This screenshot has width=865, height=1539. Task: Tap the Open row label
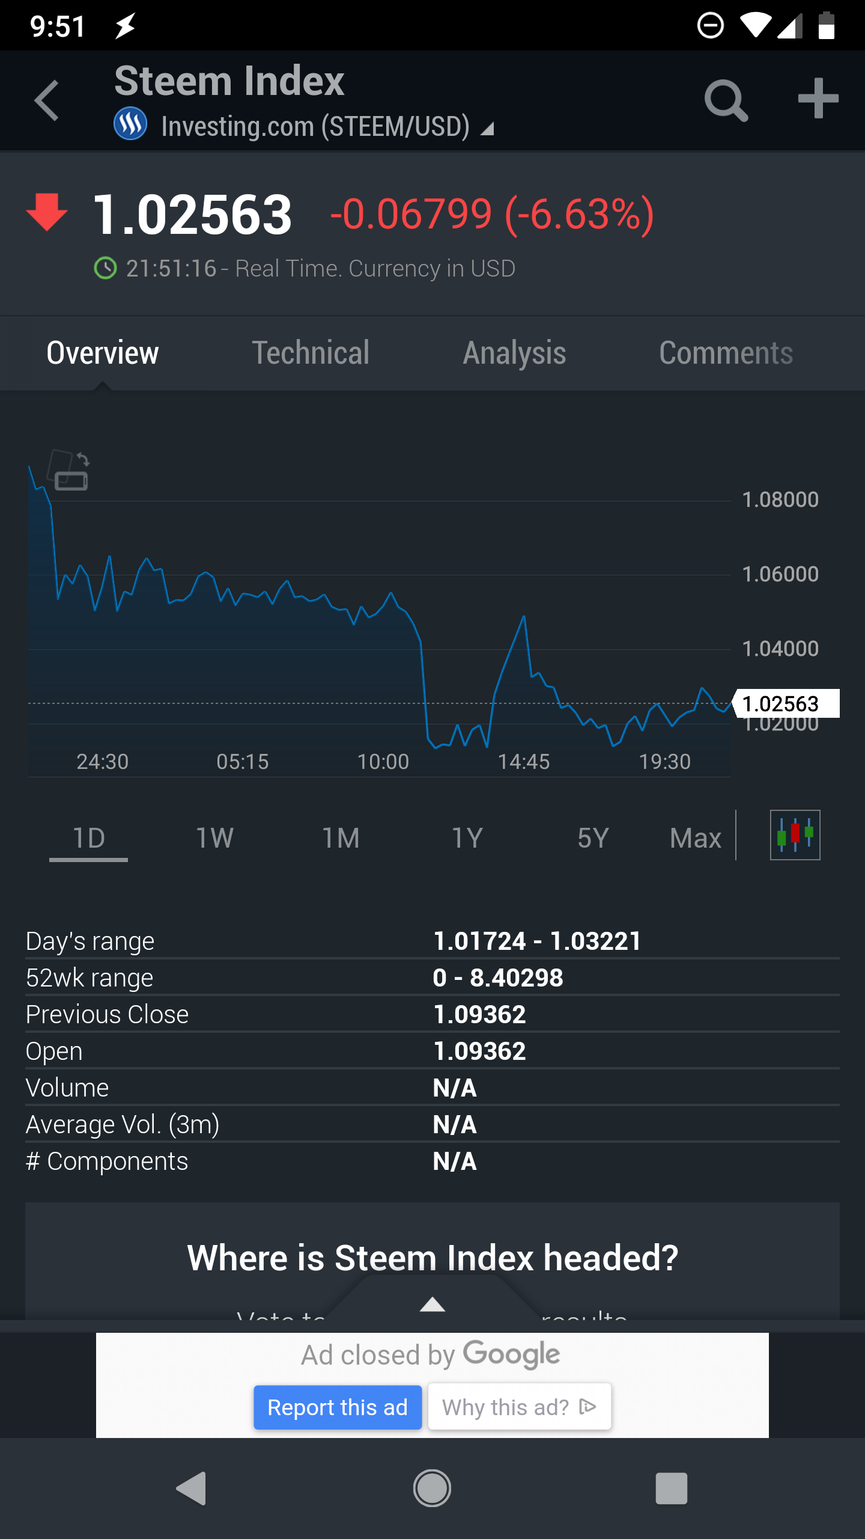pyautogui.click(x=54, y=1051)
